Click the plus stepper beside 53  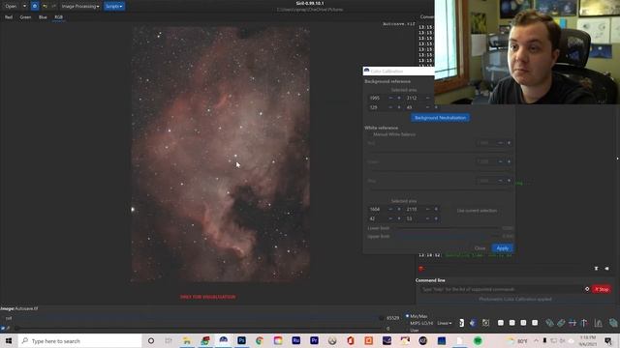[x=436, y=218]
